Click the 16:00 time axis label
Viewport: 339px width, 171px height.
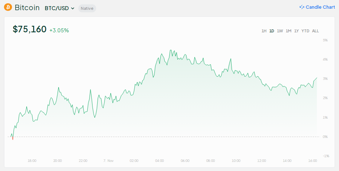coord(312,160)
